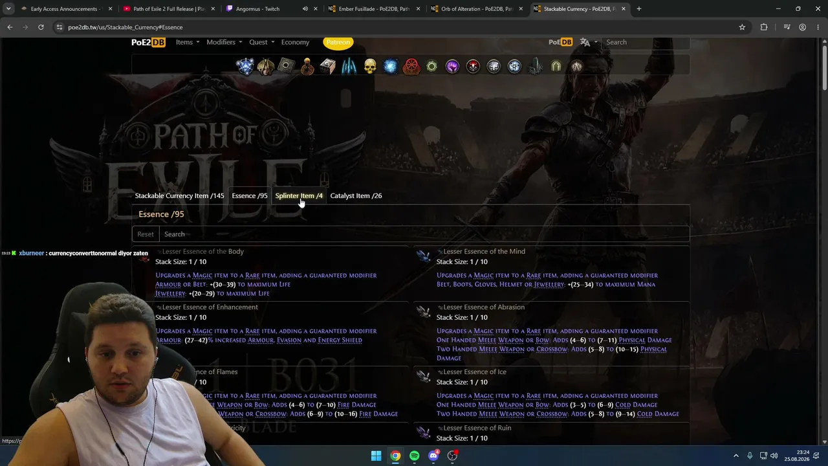Click the Lesser Essence of the Mind item icon
The image size is (828, 466).
coord(424,256)
